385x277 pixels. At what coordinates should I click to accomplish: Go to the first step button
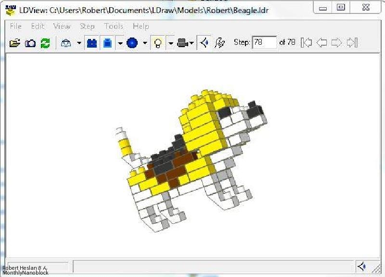[x=306, y=42]
